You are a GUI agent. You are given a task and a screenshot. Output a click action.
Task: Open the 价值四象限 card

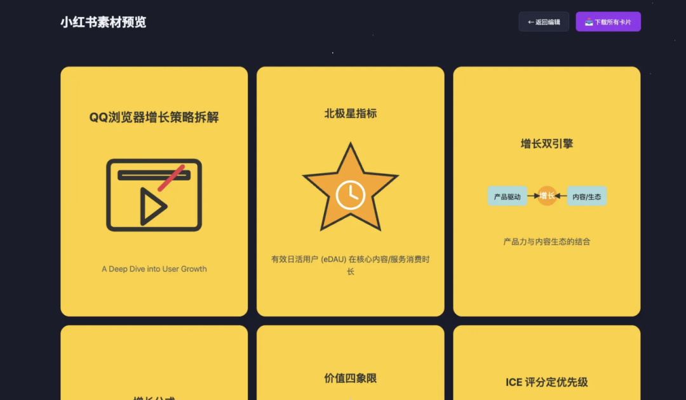pyautogui.click(x=351, y=363)
